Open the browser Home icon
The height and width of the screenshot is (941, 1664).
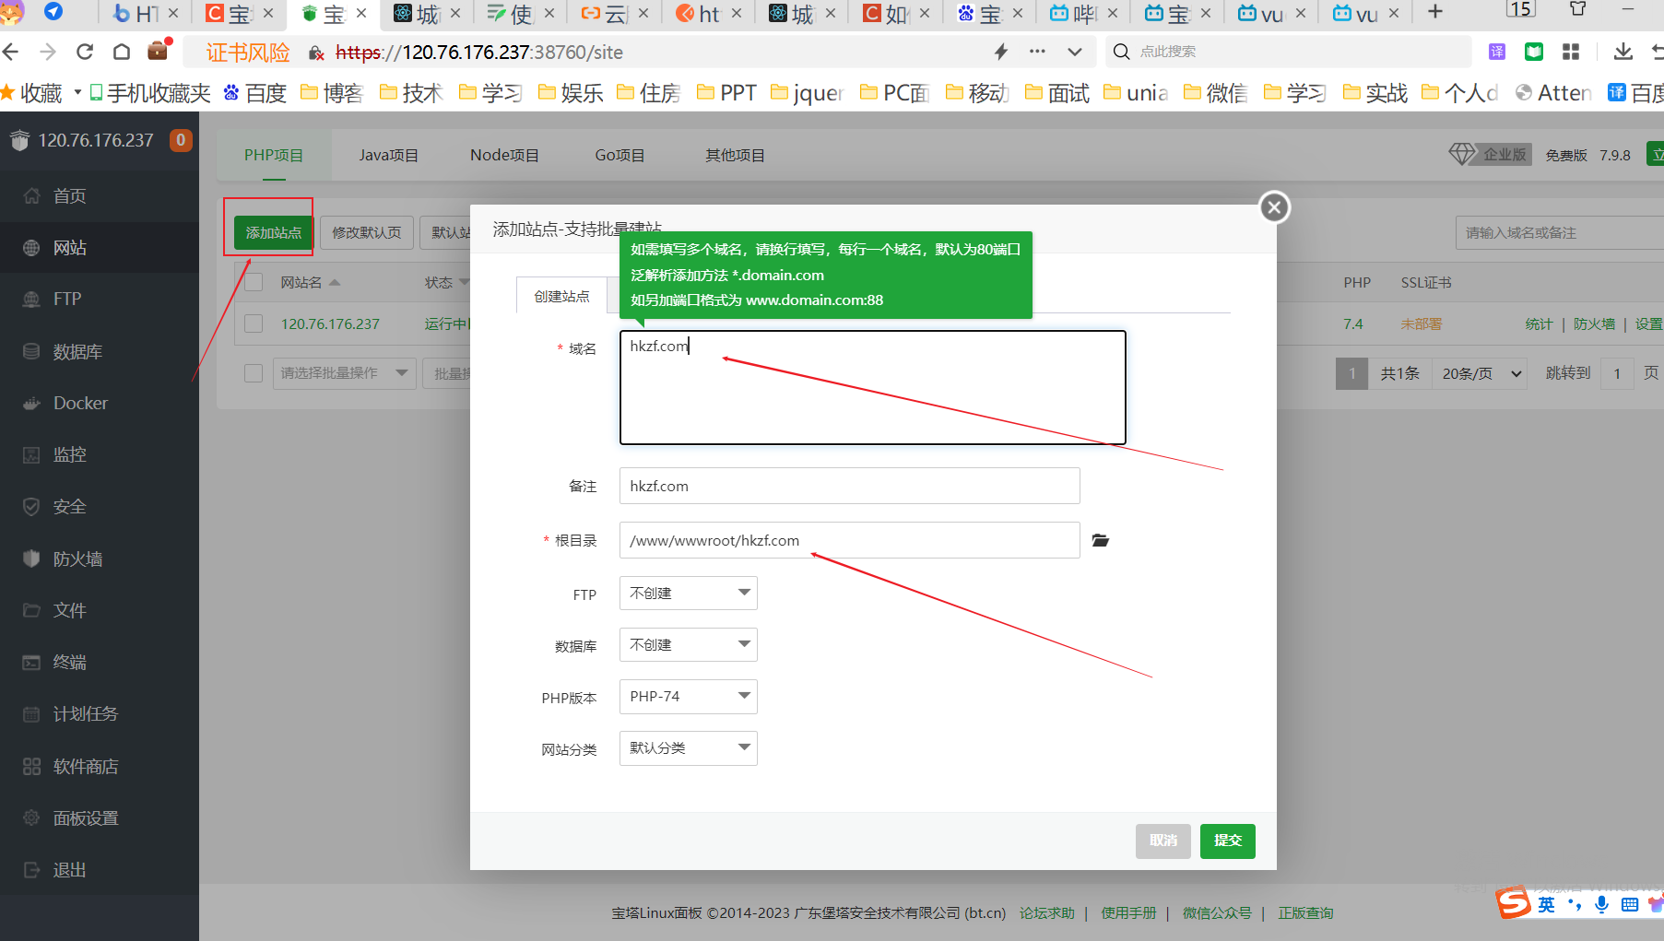click(x=122, y=52)
